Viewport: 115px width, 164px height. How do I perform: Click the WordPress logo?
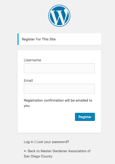59,16
